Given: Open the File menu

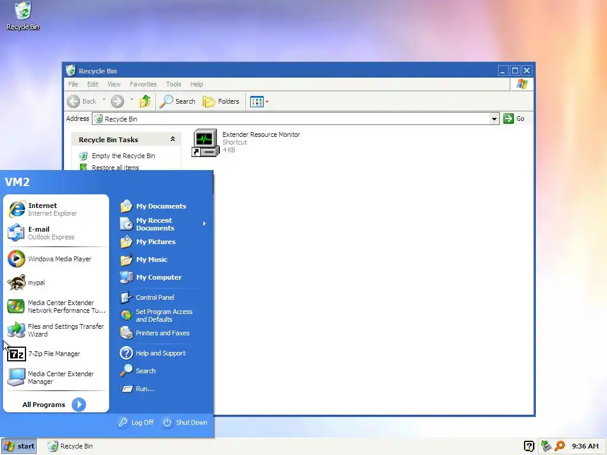Looking at the screenshot, I should [73, 84].
